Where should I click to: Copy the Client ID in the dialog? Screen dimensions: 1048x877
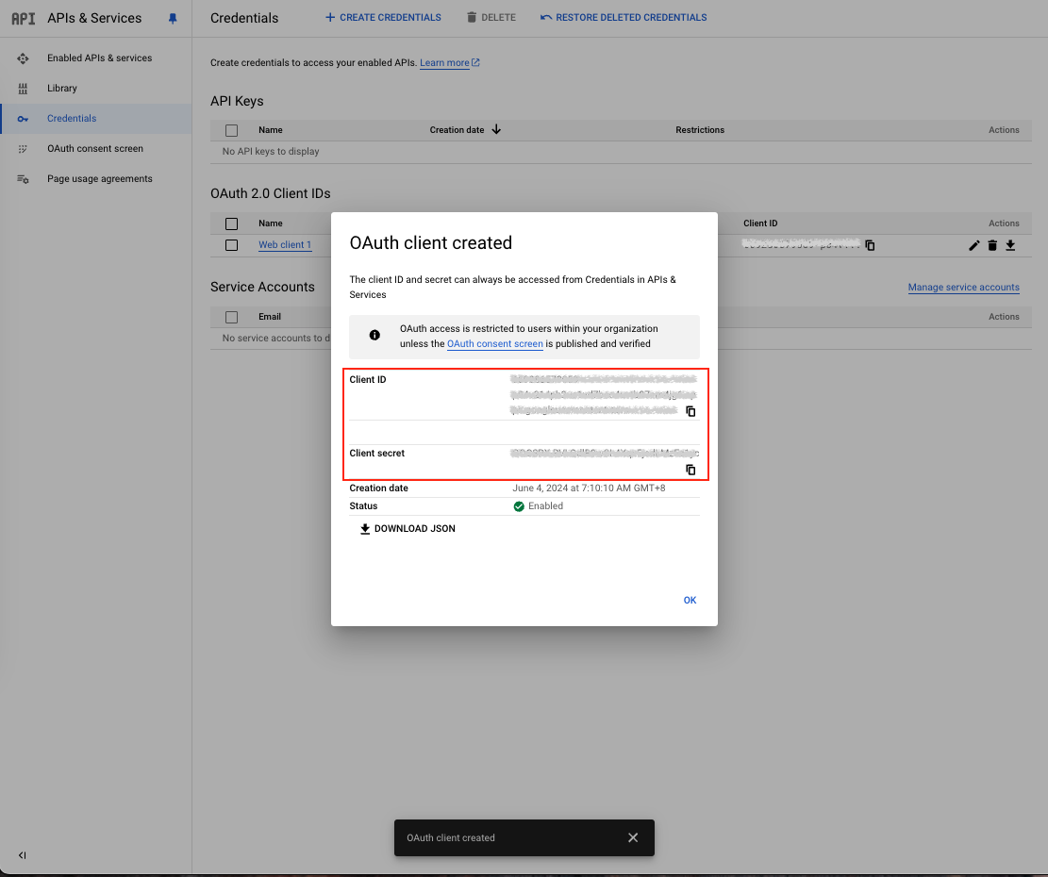click(690, 411)
